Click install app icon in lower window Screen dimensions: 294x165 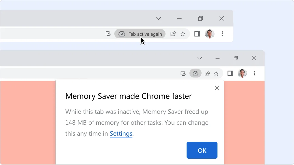pyautogui.click(x=183, y=73)
